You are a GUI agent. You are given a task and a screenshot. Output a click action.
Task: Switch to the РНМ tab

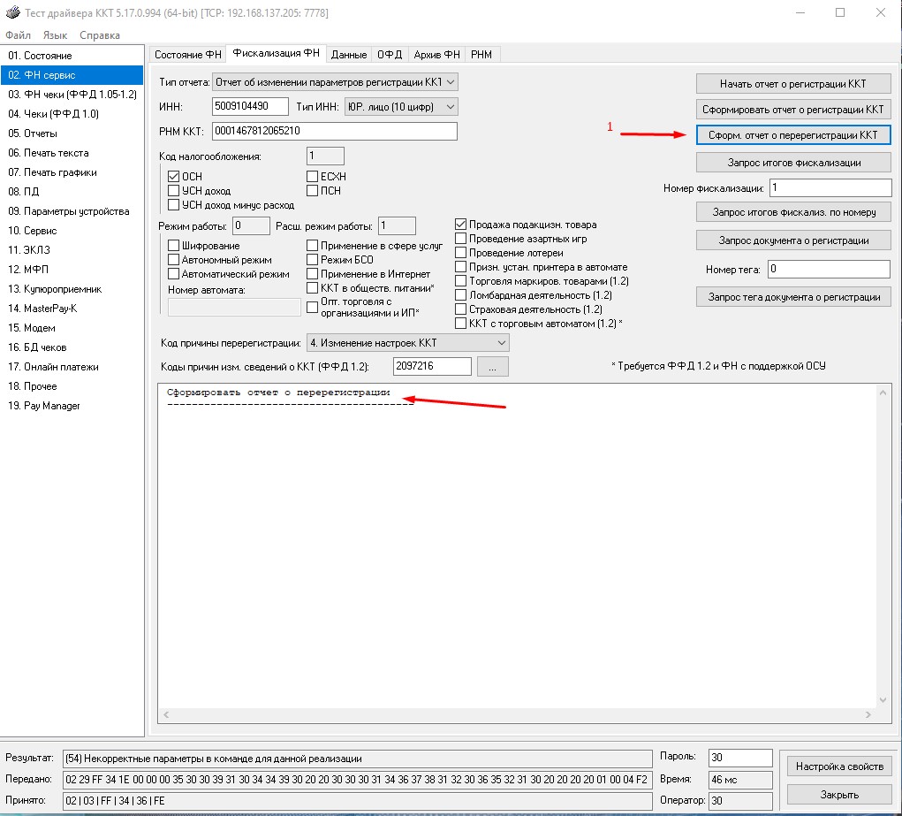tap(481, 55)
